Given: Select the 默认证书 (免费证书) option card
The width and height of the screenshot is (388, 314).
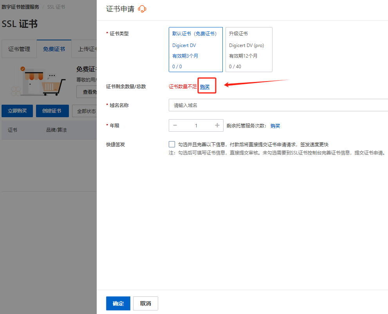Looking at the screenshot, I should (x=196, y=49).
